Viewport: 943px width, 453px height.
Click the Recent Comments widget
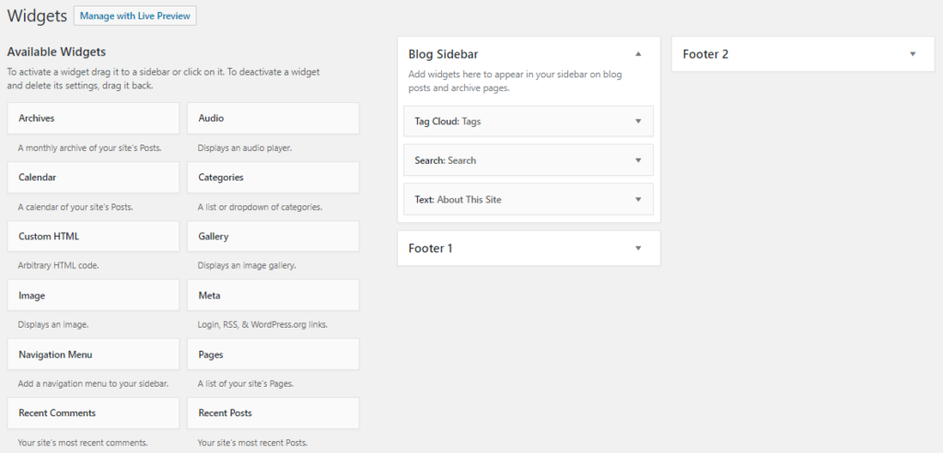[x=93, y=413]
